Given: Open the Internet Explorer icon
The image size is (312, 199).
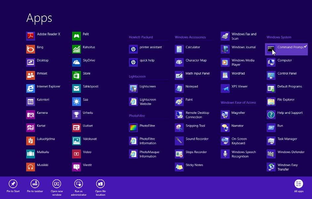Looking at the screenshot, I should 30,88.
